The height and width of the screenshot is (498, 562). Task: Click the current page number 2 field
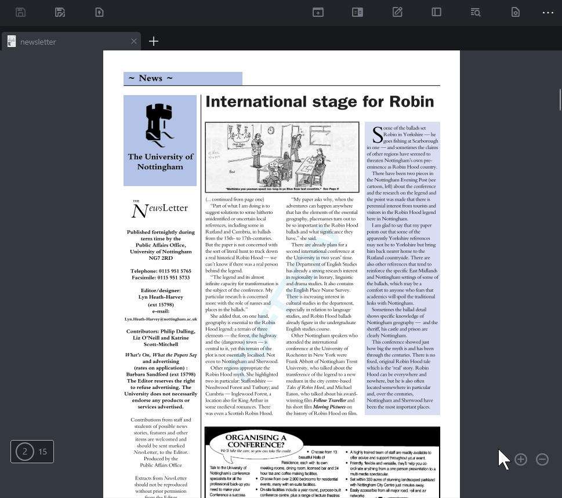coord(25,452)
